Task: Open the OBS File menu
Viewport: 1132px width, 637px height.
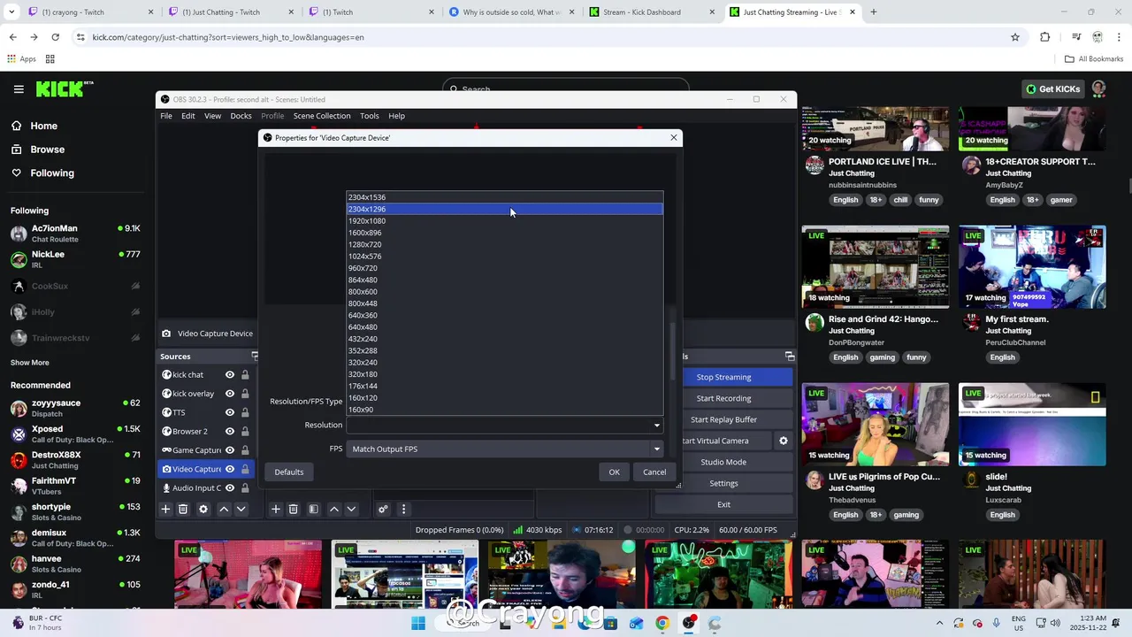Action: click(x=166, y=116)
